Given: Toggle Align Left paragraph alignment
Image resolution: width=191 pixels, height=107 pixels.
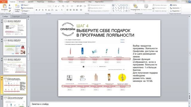Looking at the screenshot, I should (67, 10).
